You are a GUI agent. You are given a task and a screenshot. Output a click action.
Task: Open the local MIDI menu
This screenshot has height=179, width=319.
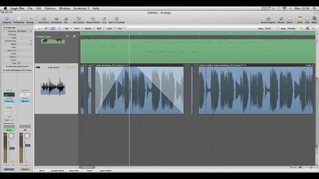click(100, 29)
